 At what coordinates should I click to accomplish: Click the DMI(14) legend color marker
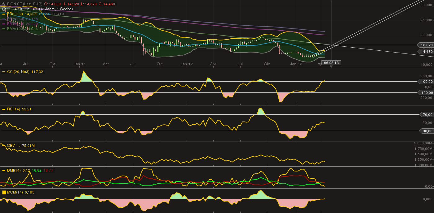click(x=4, y=170)
